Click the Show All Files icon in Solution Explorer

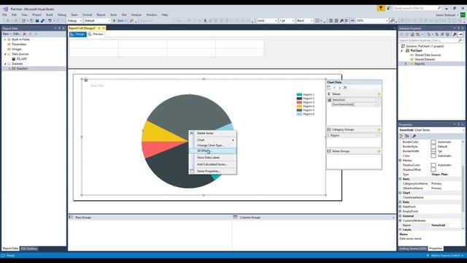(x=447, y=34)
